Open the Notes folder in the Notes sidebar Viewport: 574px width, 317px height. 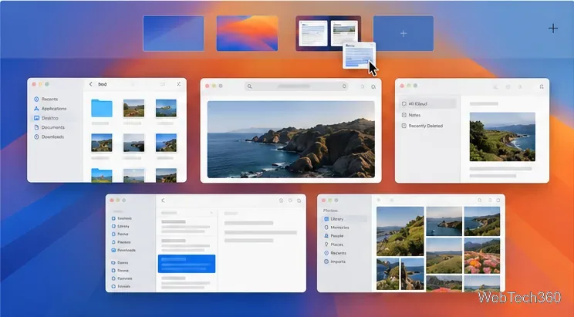414,115
